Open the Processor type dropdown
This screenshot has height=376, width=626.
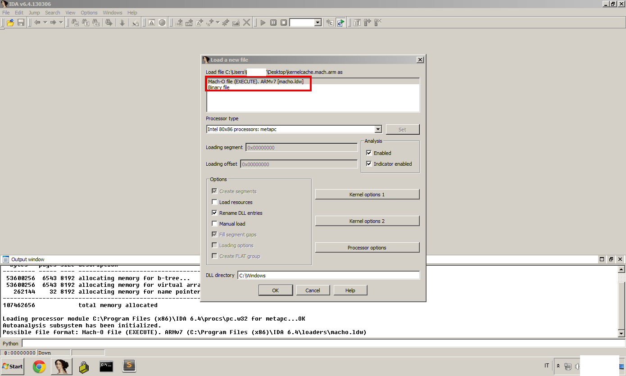click(x=378, y=129)
